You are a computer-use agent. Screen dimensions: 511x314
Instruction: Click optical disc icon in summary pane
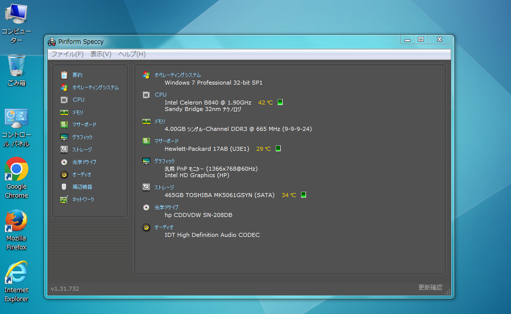(146, 208)
